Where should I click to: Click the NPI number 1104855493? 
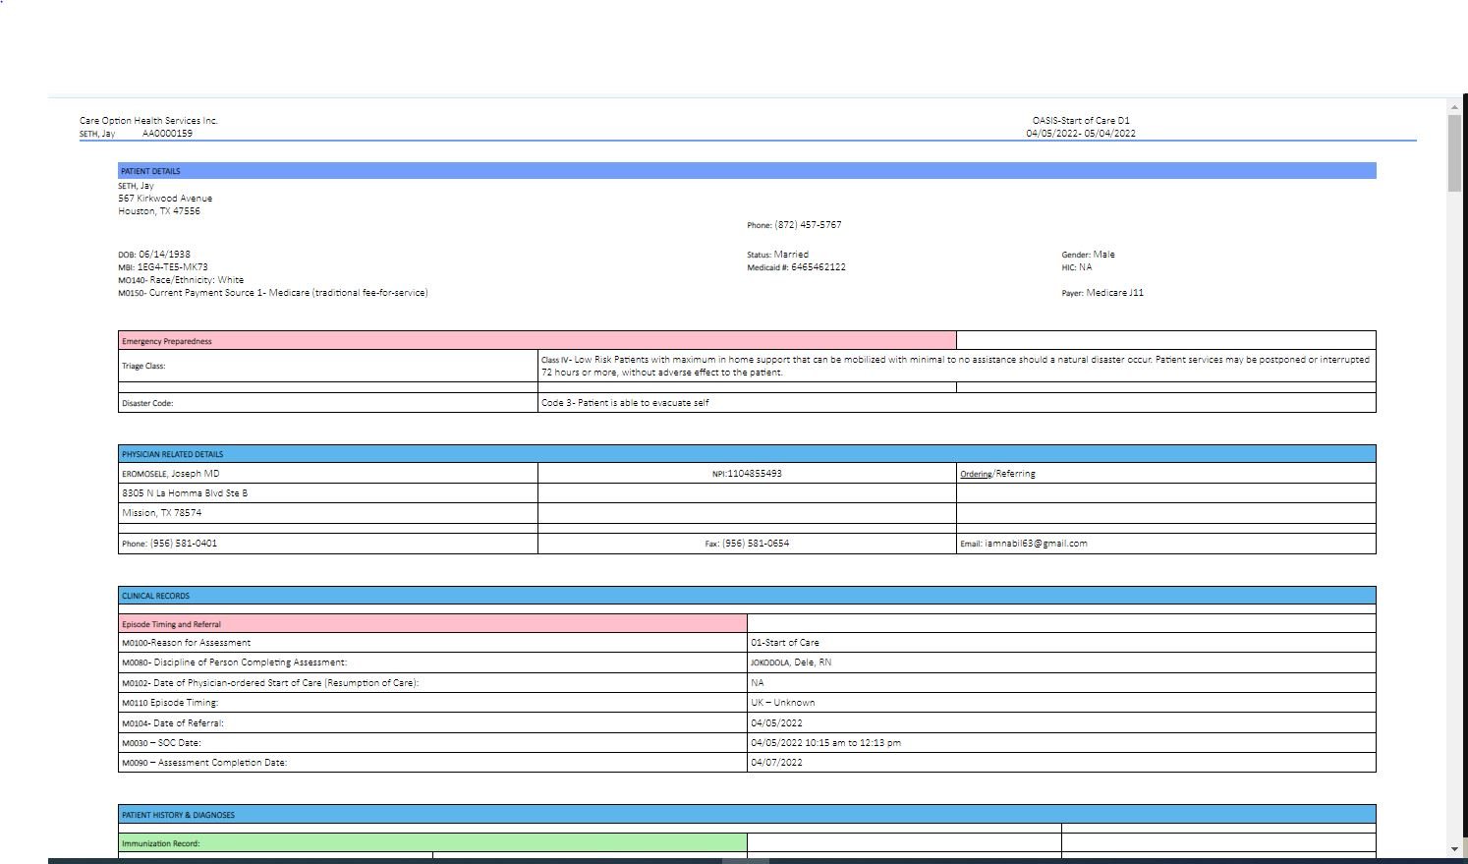(754, 474)
